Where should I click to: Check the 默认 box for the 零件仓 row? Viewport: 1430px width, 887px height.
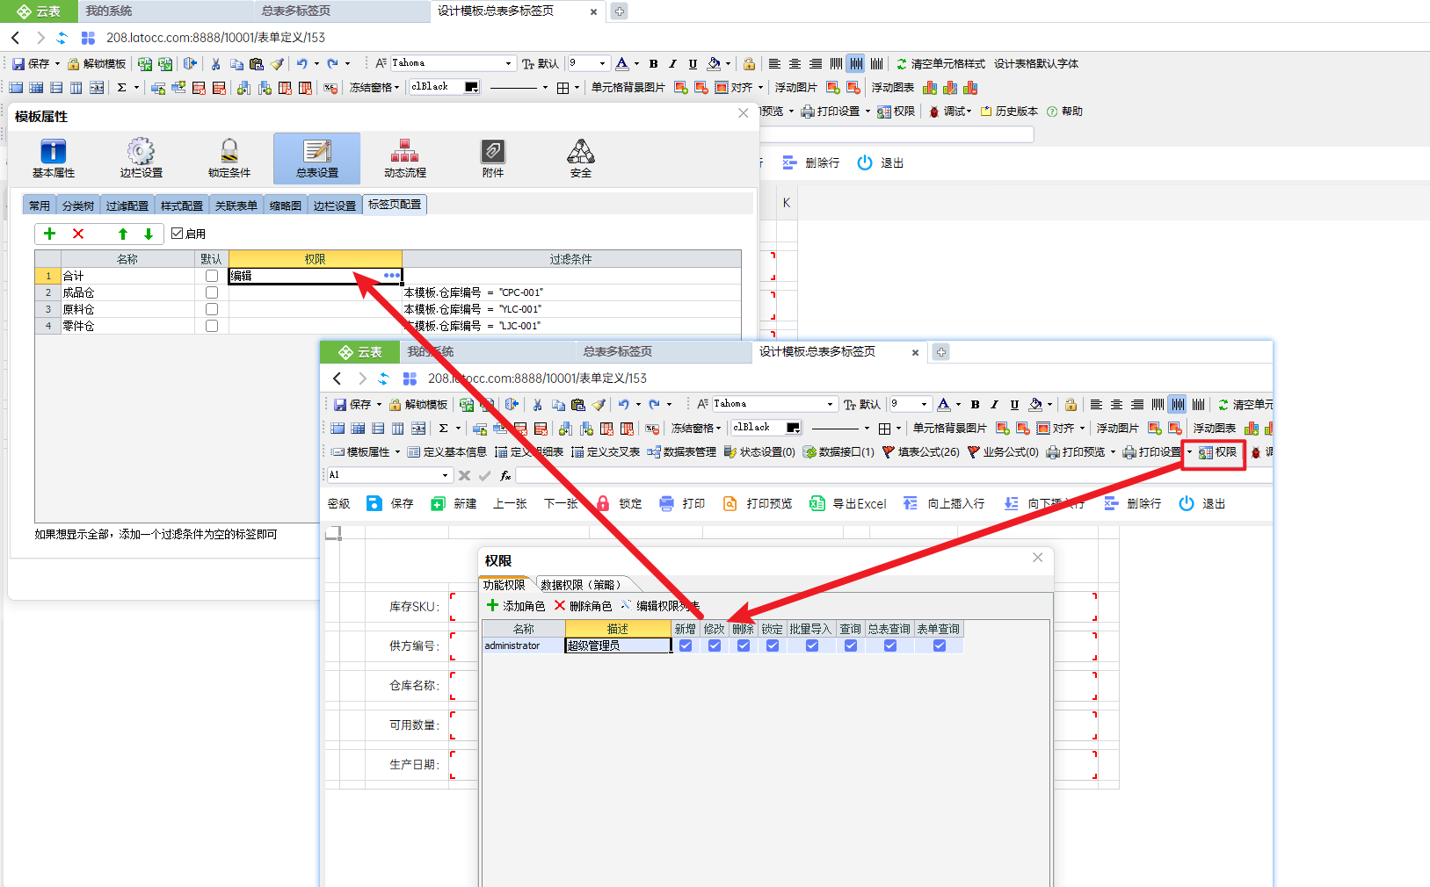(212, 326)
